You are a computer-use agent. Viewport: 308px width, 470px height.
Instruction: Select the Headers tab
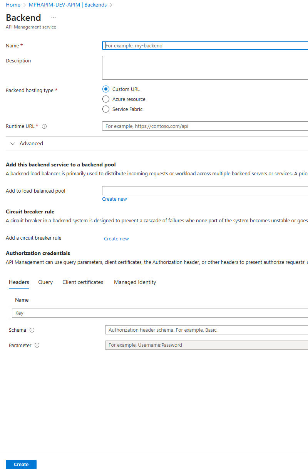[x=19, y=282]
